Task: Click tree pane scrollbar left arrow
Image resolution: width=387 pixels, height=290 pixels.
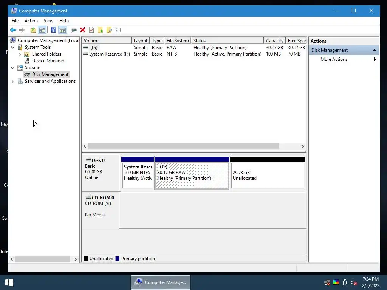Action: point(12,259)
